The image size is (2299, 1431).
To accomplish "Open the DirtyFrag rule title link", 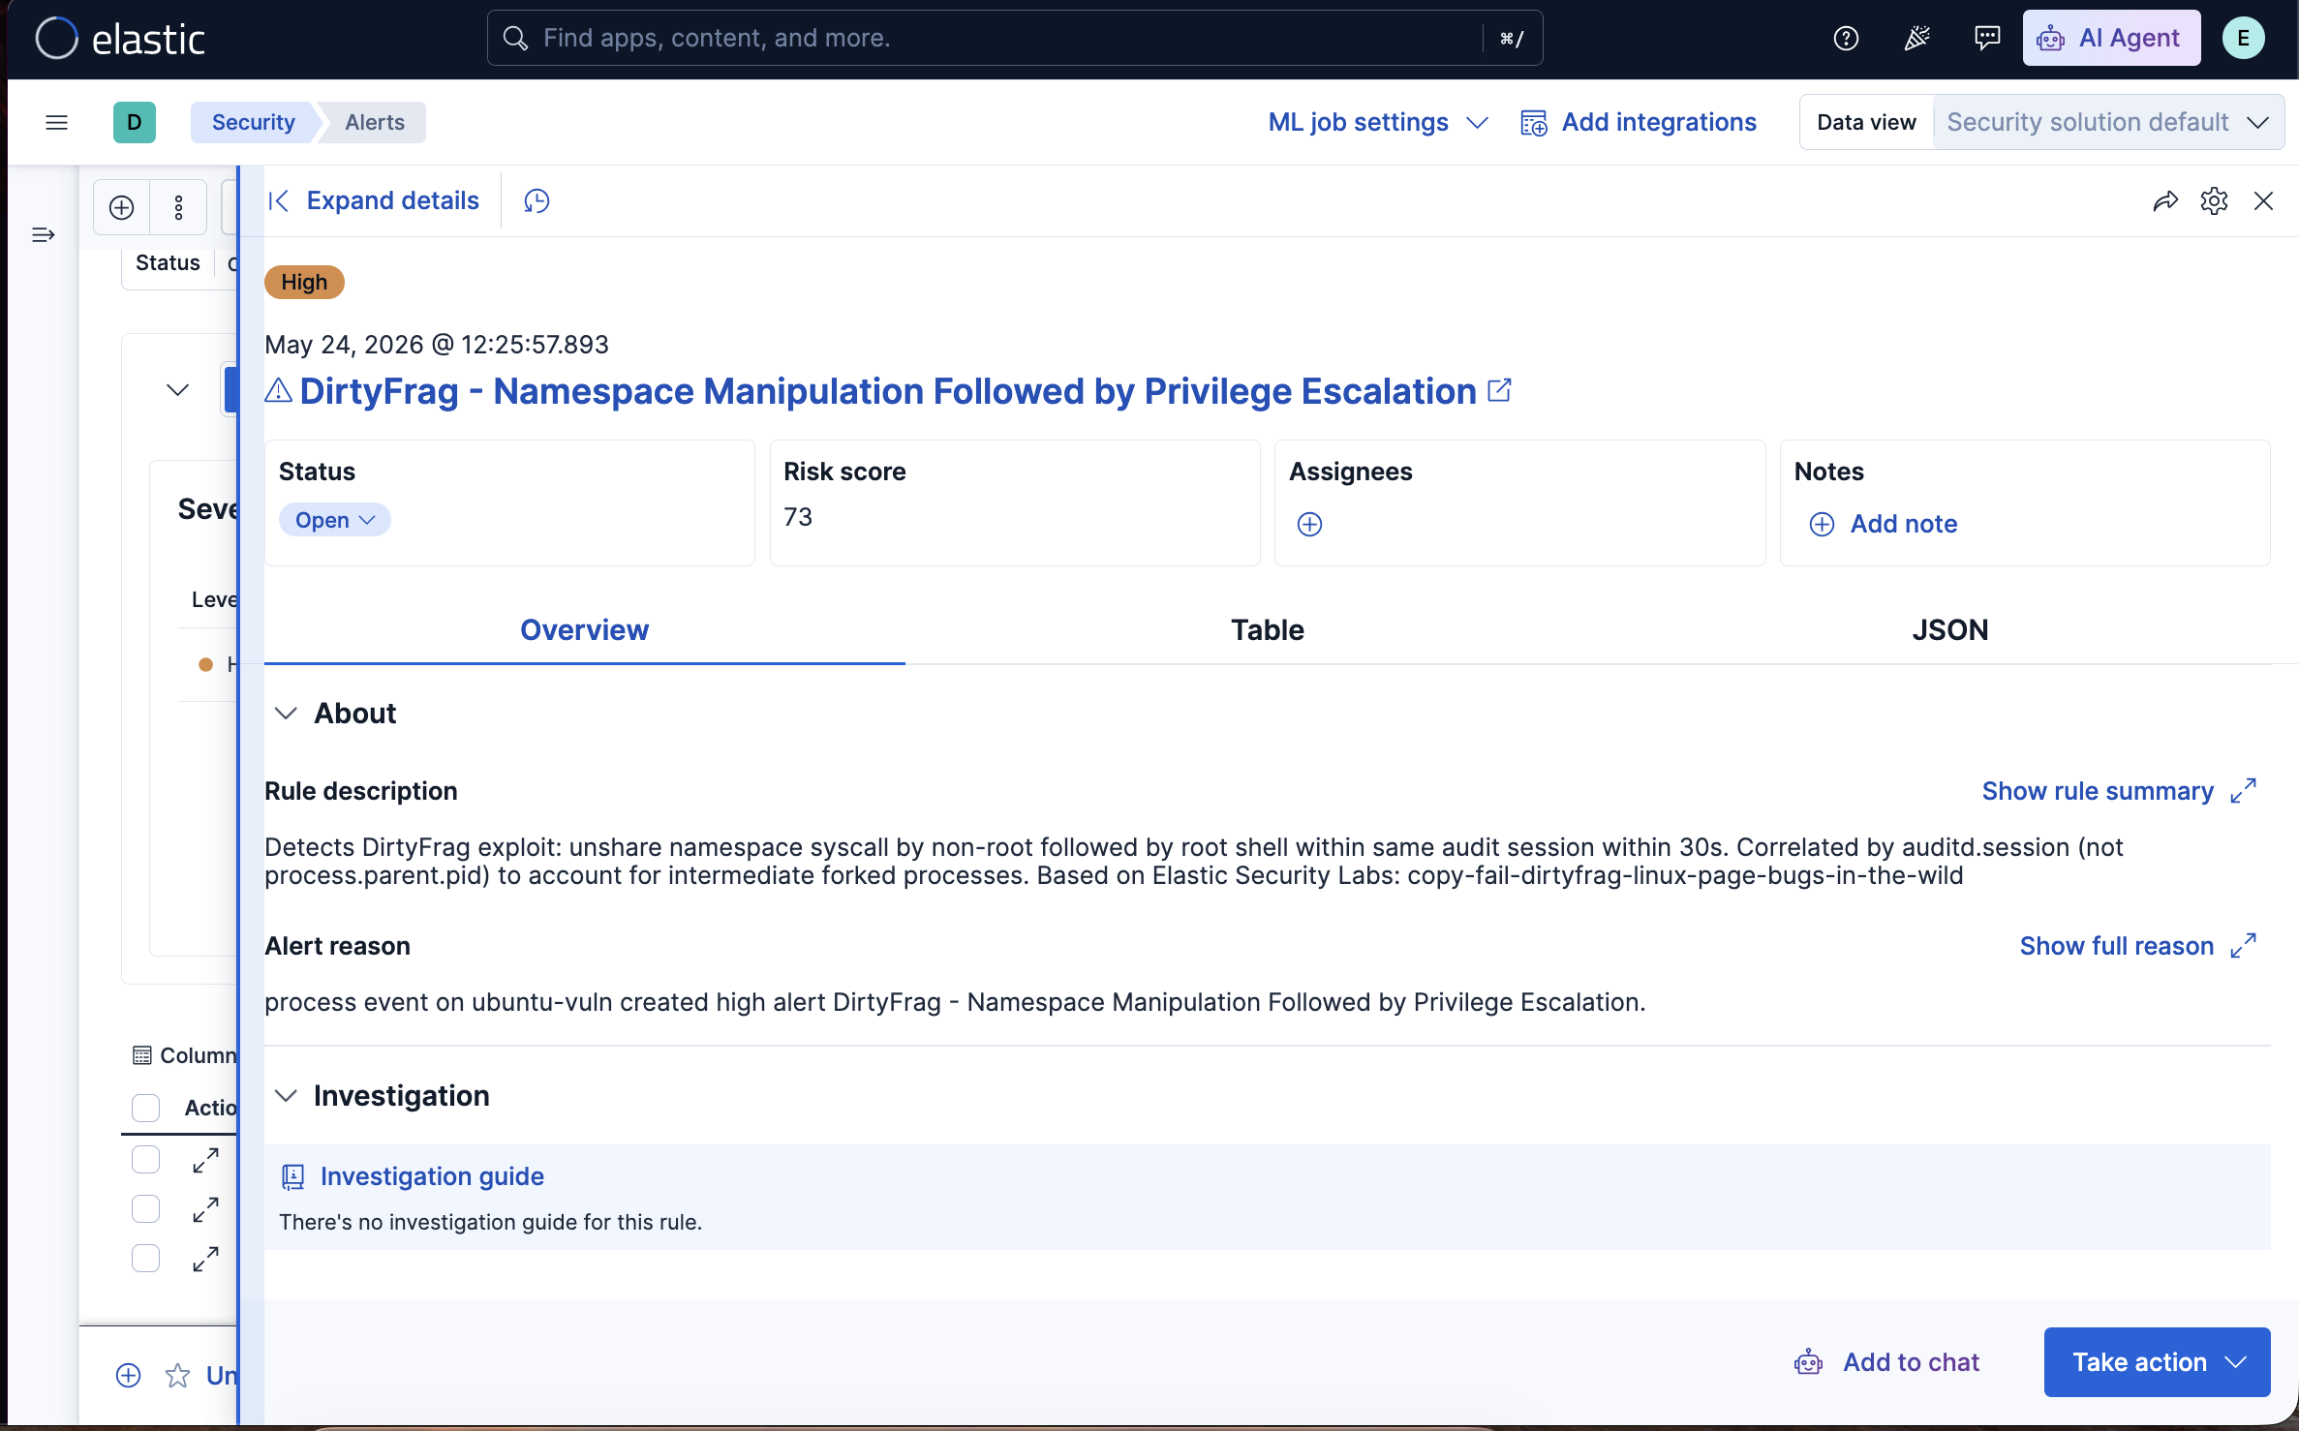I will pyautogui.click(x=888, y=391).
